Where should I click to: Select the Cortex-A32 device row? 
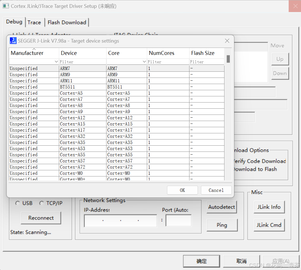click(117, 136)
